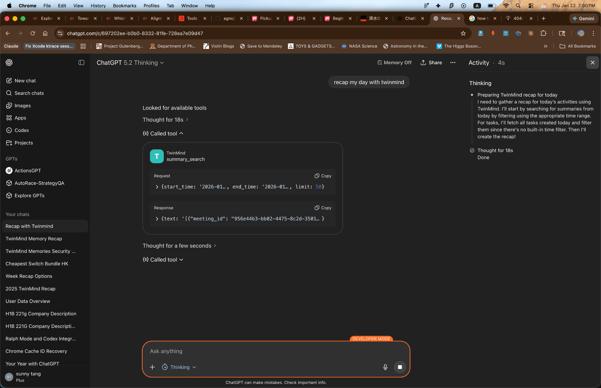This screenshot has height=388, width=601.
Task: Open the Codex sidebar item
Action: (x=22, y=130)
